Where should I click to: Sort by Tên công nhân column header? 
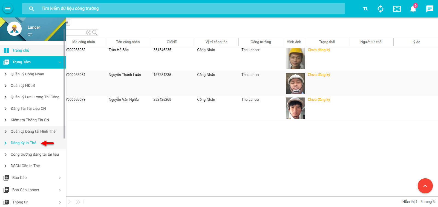[x=128, y=42]
